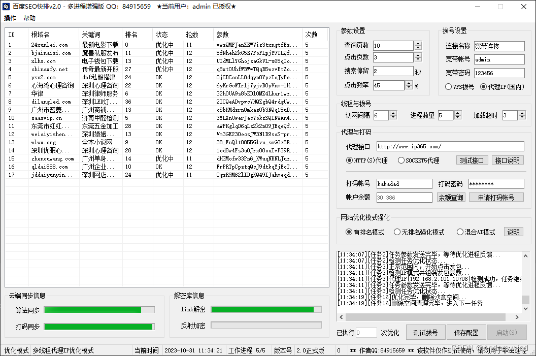Increase 点击频率 spinner value

(x=409, y=83)
